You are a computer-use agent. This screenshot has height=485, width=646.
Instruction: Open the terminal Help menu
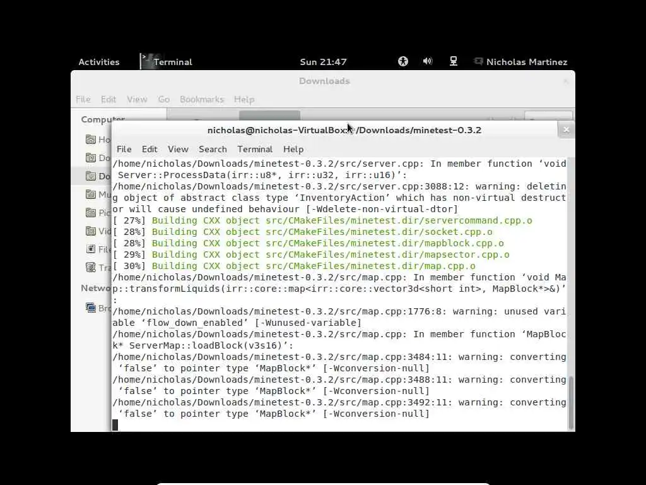[293, 149]
